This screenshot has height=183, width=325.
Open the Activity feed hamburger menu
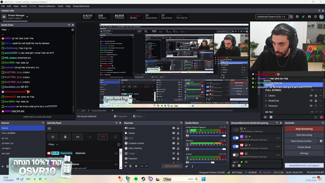[49, 128]
